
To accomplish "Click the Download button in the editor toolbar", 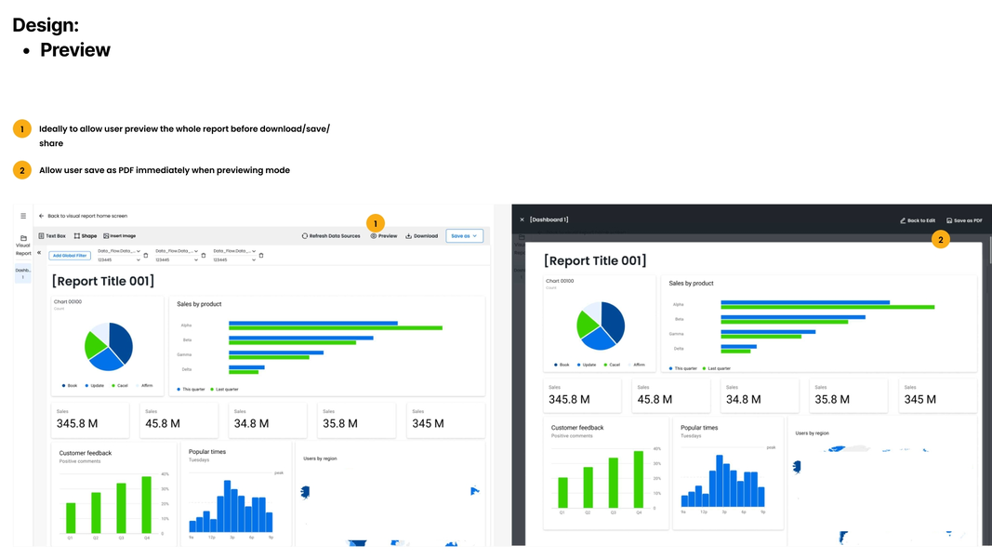I will (422, 236).
